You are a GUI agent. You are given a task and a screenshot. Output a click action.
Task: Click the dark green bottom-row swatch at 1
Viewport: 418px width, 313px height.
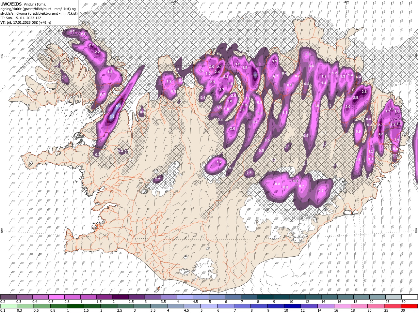click(75, 306)
